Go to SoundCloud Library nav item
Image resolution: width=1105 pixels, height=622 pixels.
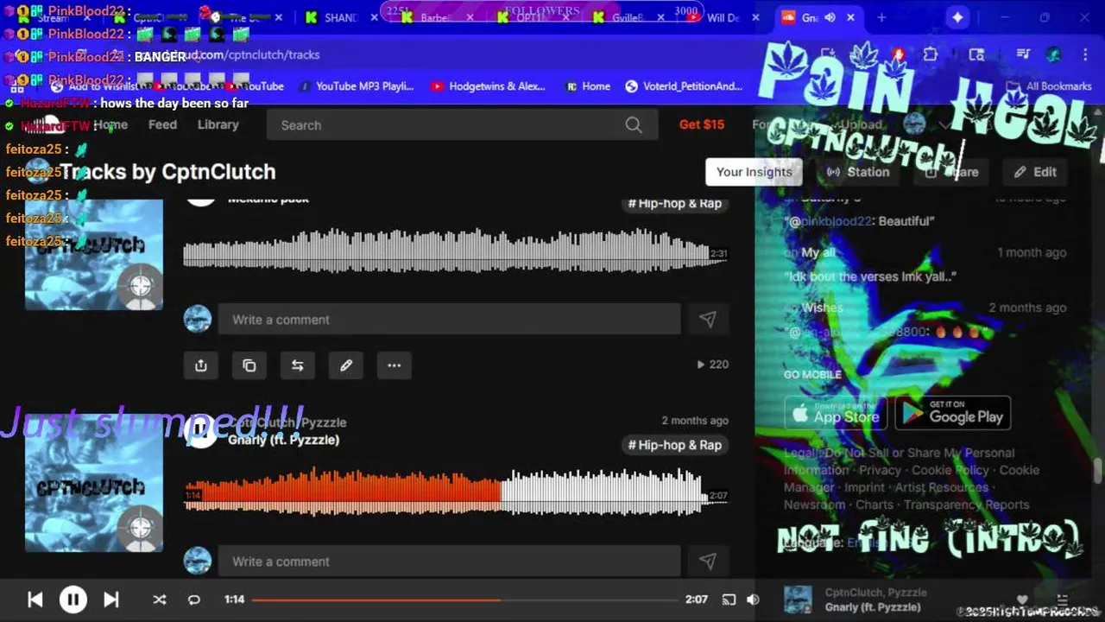coord(218,124)
